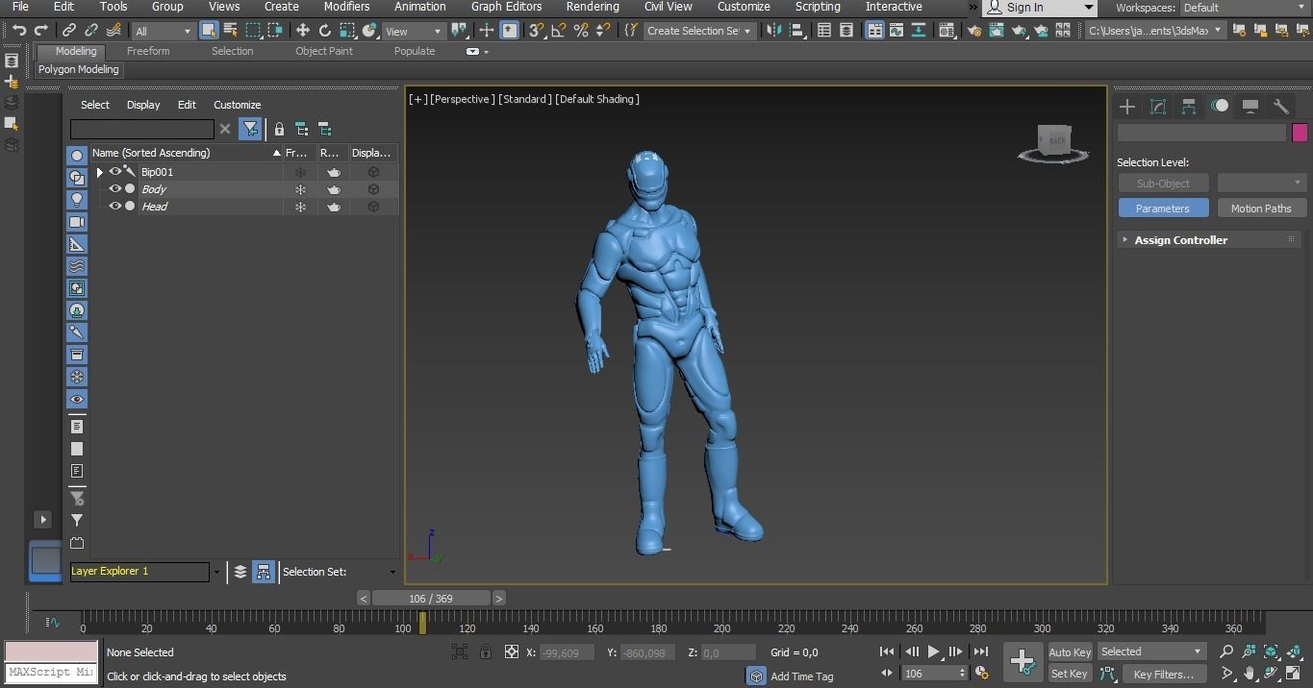Open the All selection filter dropdown
The width and height of the screenshot is (1313, 688).
point(163,31)
